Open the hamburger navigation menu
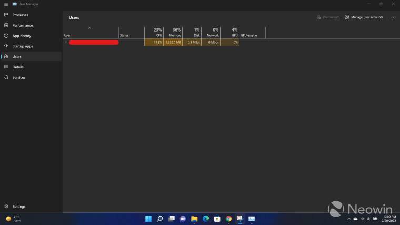 (x=6, y=4)
